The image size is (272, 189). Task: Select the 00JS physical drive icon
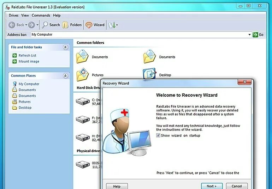click(x=83, y=164)
